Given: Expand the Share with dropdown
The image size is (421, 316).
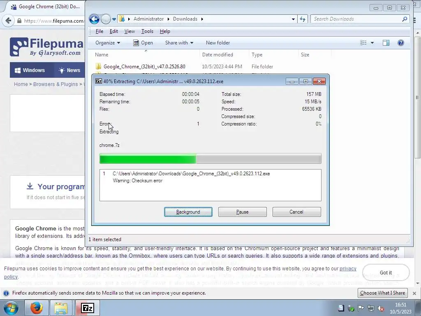Looking at the screenshot, I should [x=179, y=43].
